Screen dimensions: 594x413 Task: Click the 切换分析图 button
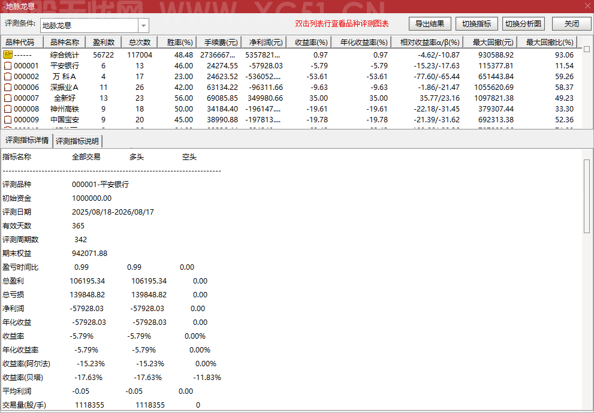[x=523, y=23]
